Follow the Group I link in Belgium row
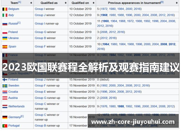The height and width of the screenshot is (131, 182). coord(40,9)
